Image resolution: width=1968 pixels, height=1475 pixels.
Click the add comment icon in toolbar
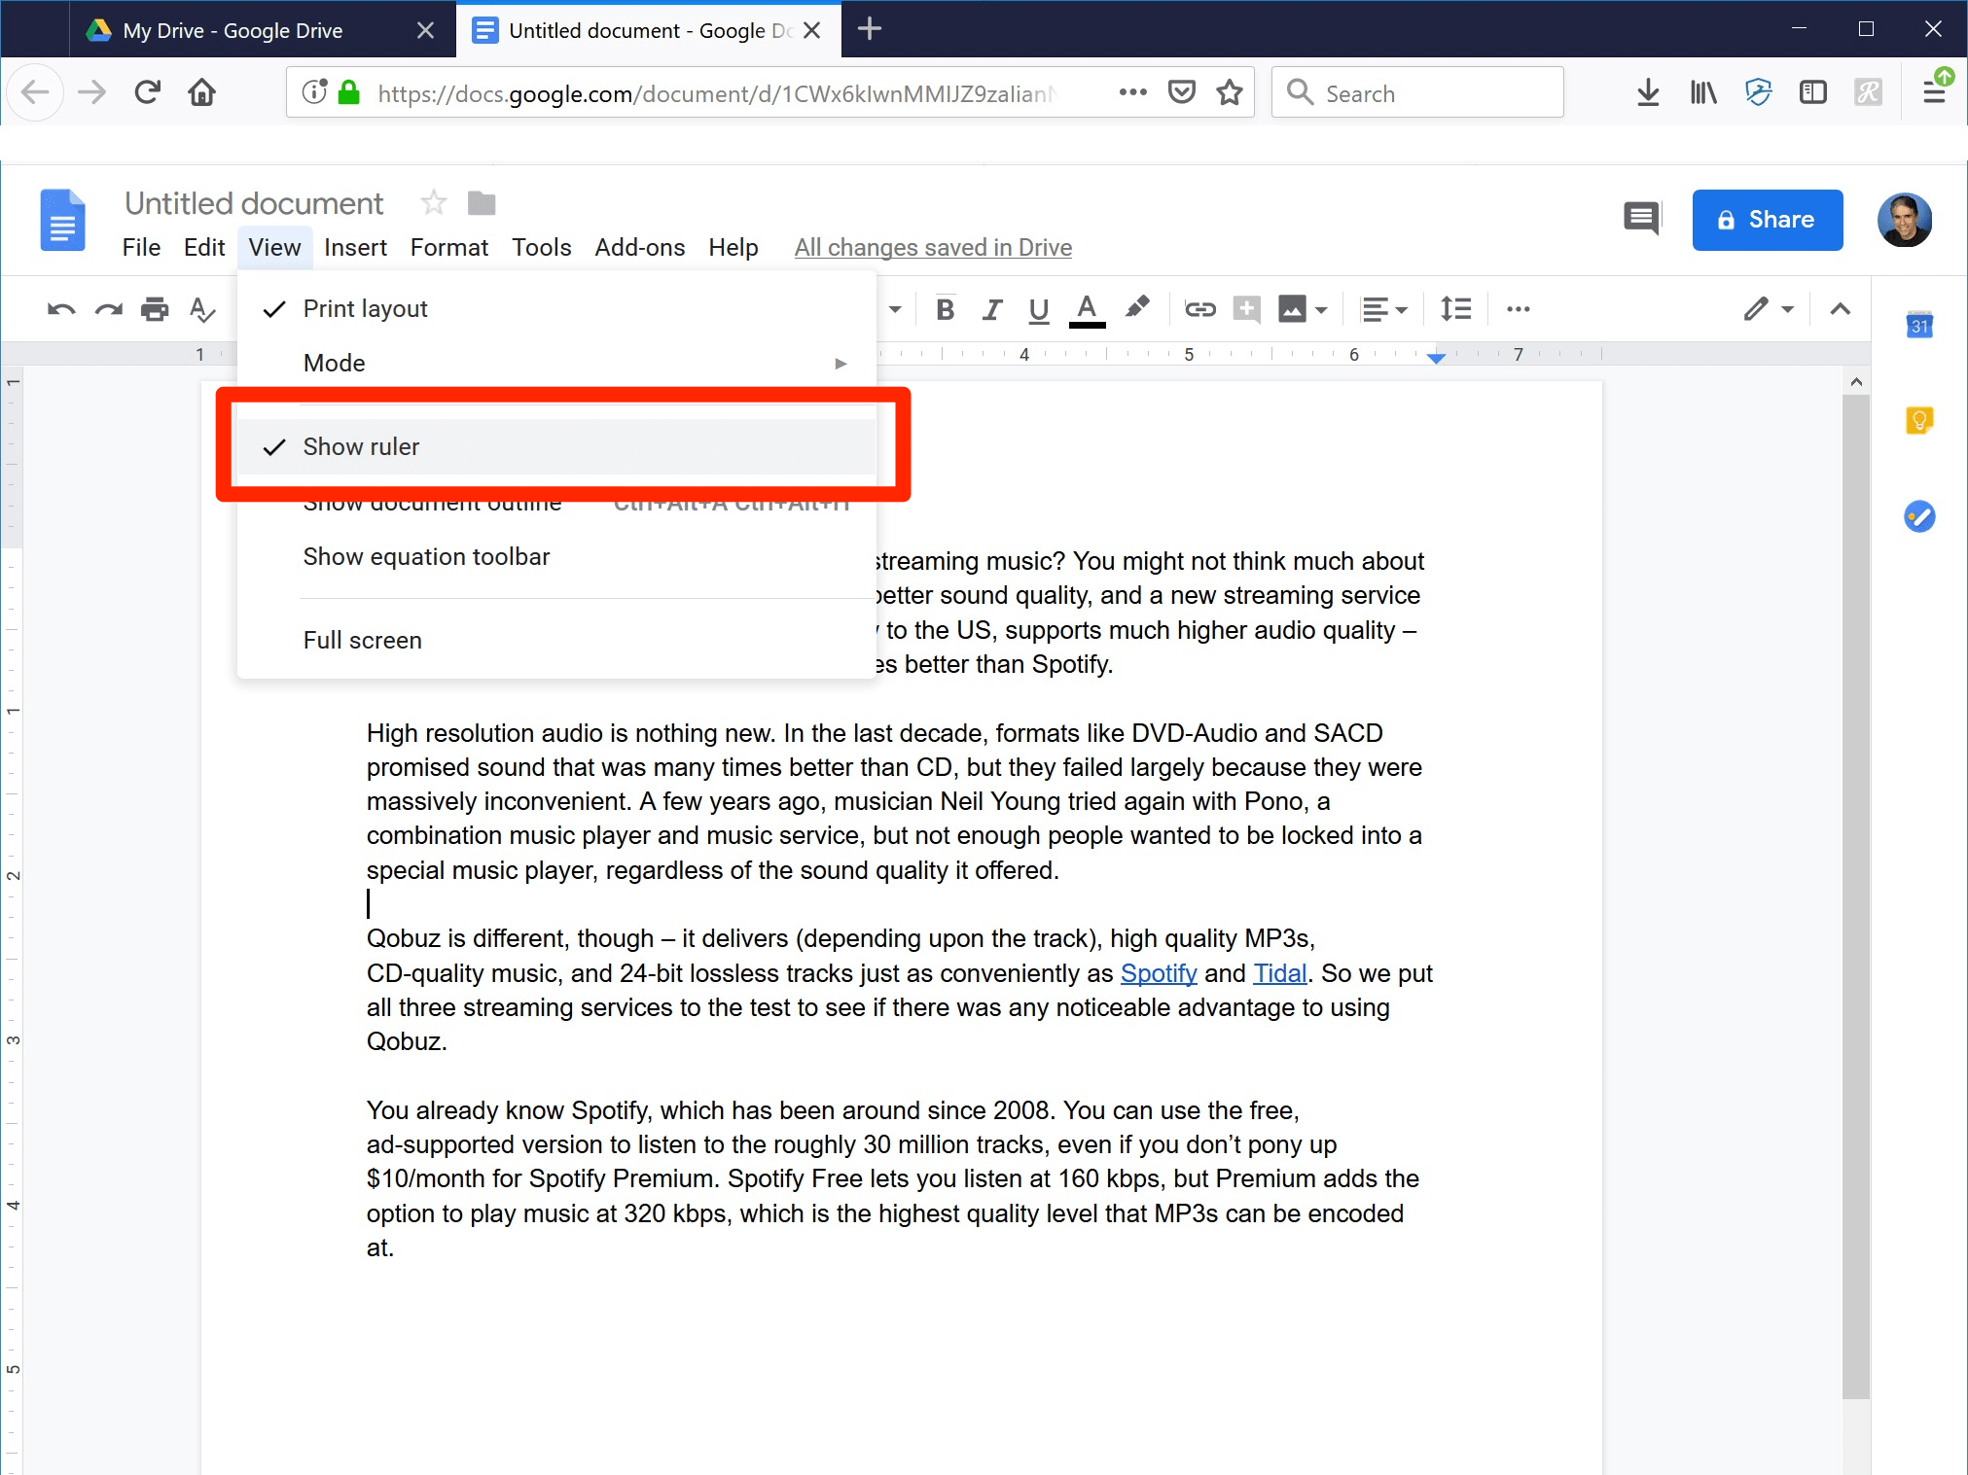(1246, 309)
